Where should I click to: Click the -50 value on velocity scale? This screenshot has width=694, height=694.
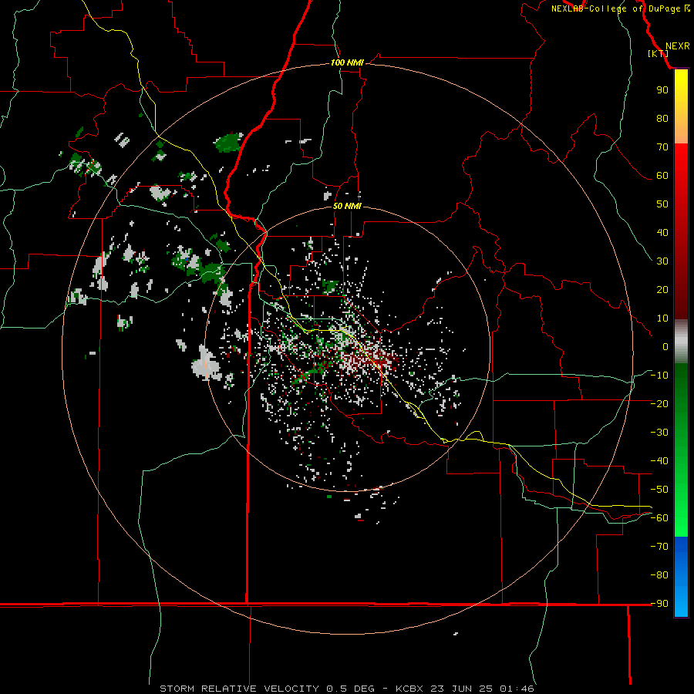659,490
